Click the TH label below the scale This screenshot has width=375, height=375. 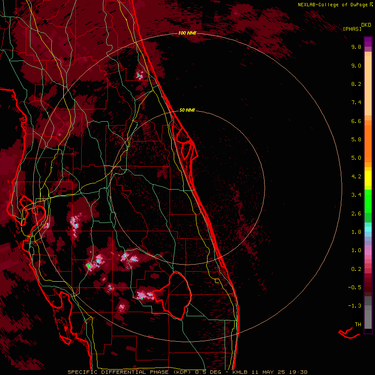358,325
